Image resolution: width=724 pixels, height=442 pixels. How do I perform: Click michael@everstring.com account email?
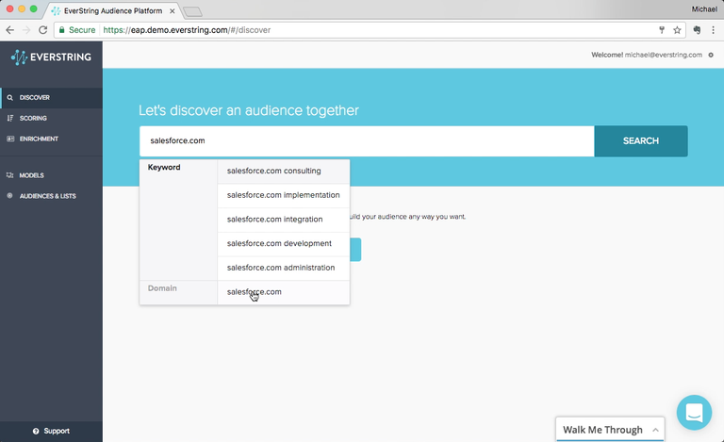click(x=663, y=55)
